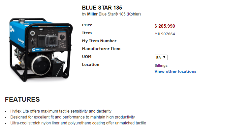Click the dropdown arrow in UOM selector
The width and height of the screenshot is (250, 130).
(x=164, y=57)
